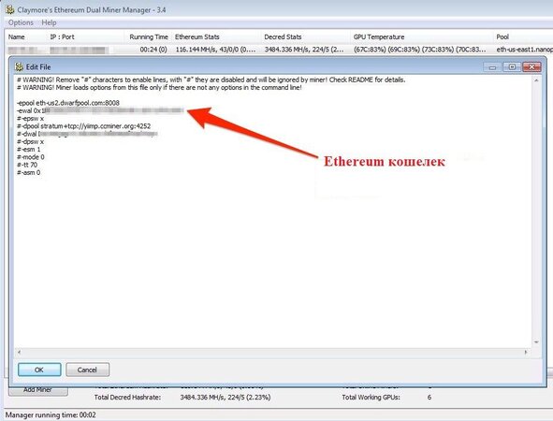The width and height of the screenshot is (553, 421).
Task: Close the Edit File dialog
Action: tap(531, 67)
